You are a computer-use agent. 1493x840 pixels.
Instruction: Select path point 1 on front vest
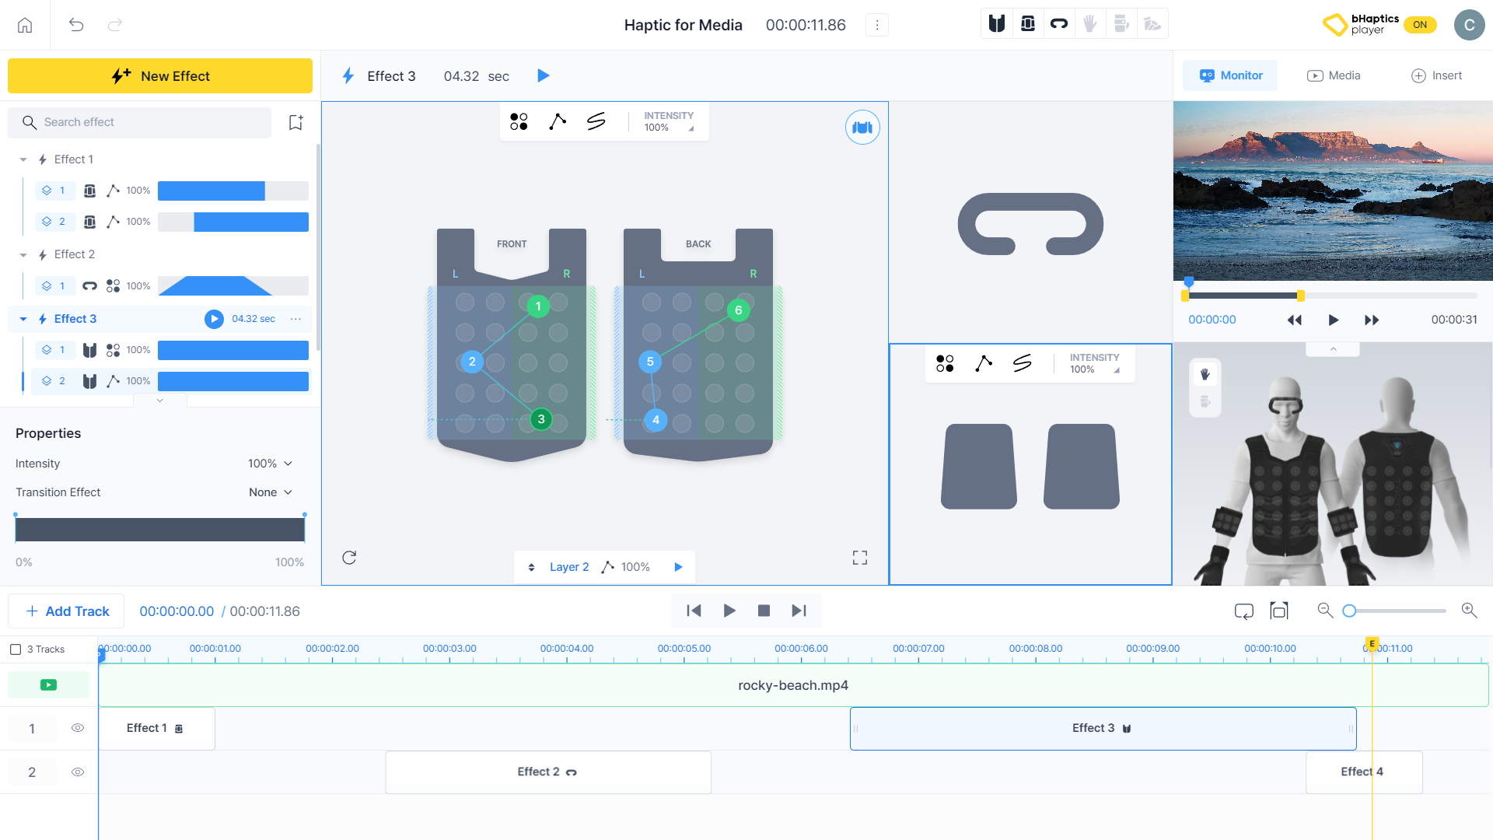click(538, 306)
